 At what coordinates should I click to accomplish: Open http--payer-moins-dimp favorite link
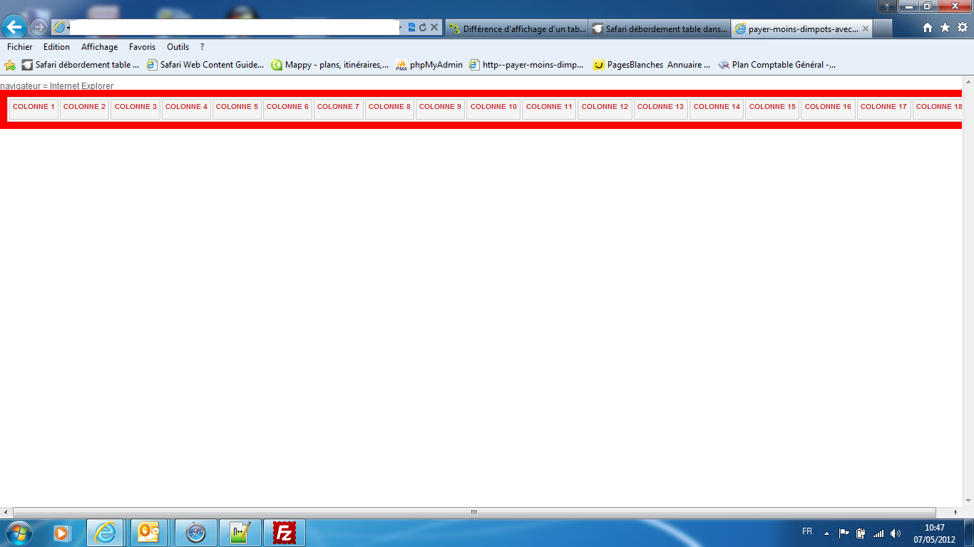coord(527,65)
